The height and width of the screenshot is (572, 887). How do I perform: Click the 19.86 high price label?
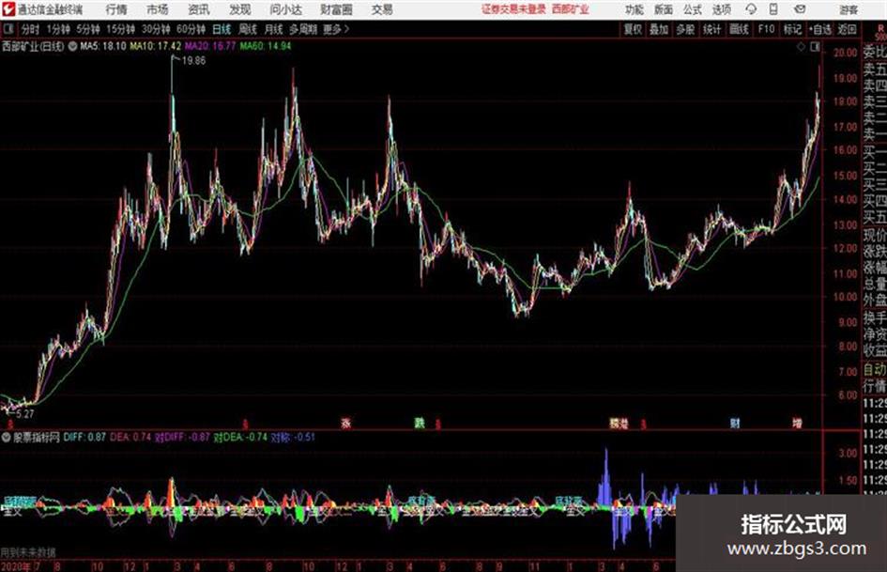coord(193,61)
